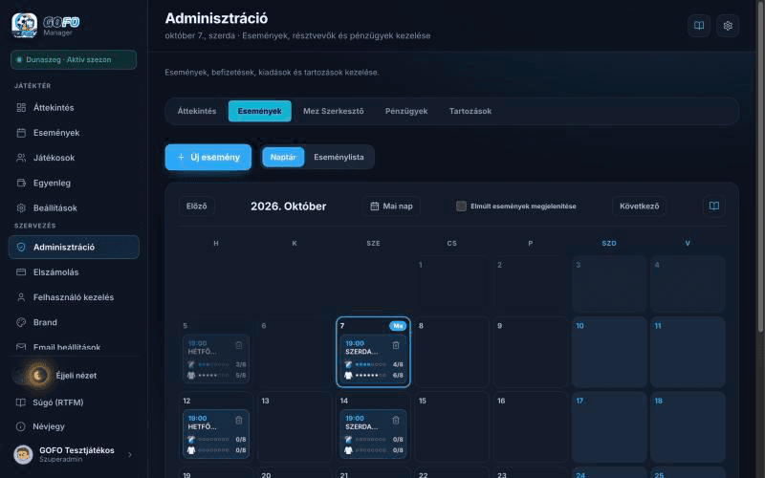Open Dunaszeg Aktív szezon selector
Viewport: 765px width, 478px height.
coord(74,59)
